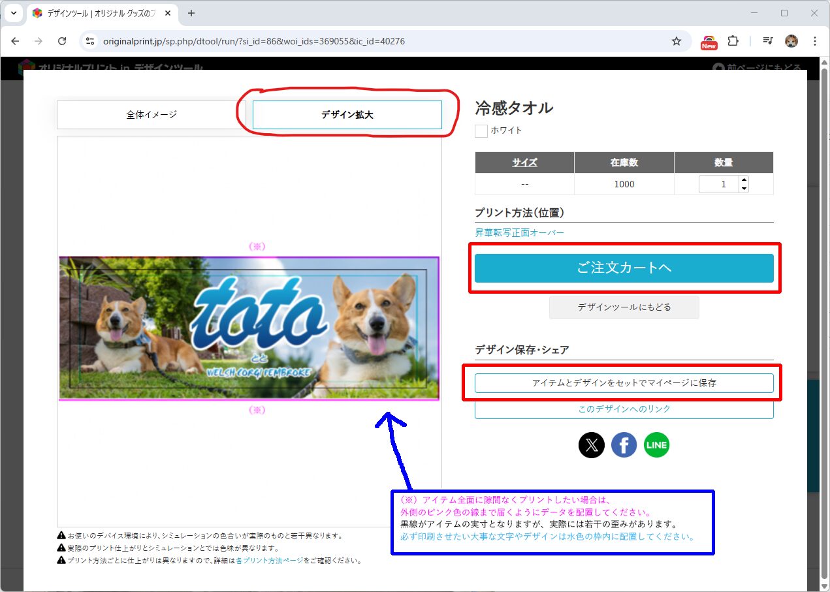Image resolution: width=830 pixels, height=592 pixels.
Task: Switch to デザイン拡大 tab
Action: point(347,115)
